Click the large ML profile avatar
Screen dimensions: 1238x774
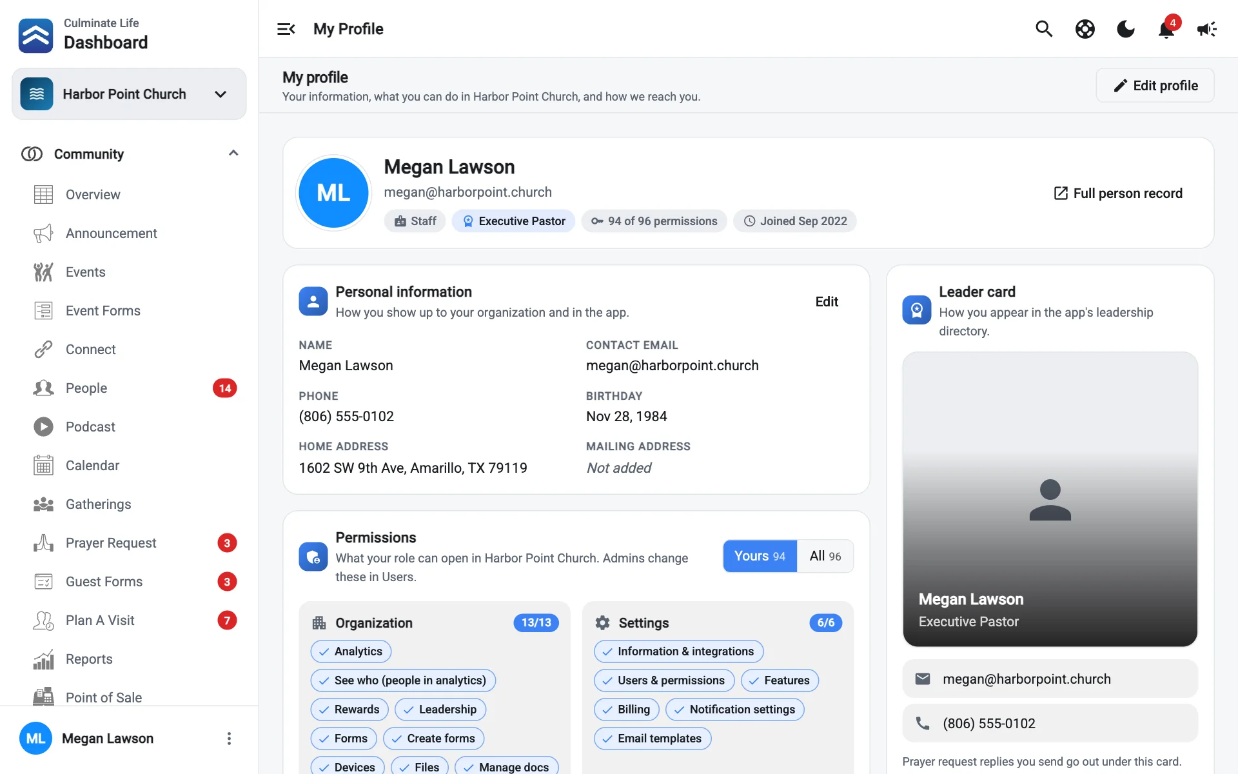tap(333, 193)
